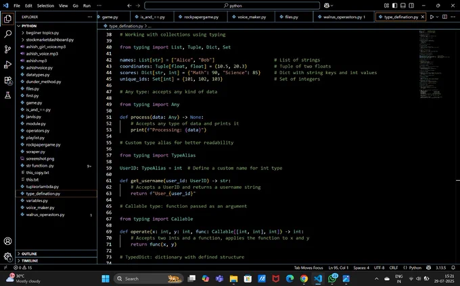
Task: Open the Run and Debug view
Action: [x=8, y=65]
